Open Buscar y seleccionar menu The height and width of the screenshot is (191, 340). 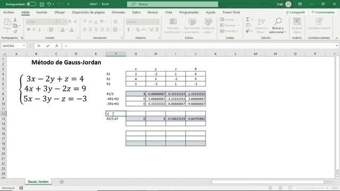click(x=278, y=26)
